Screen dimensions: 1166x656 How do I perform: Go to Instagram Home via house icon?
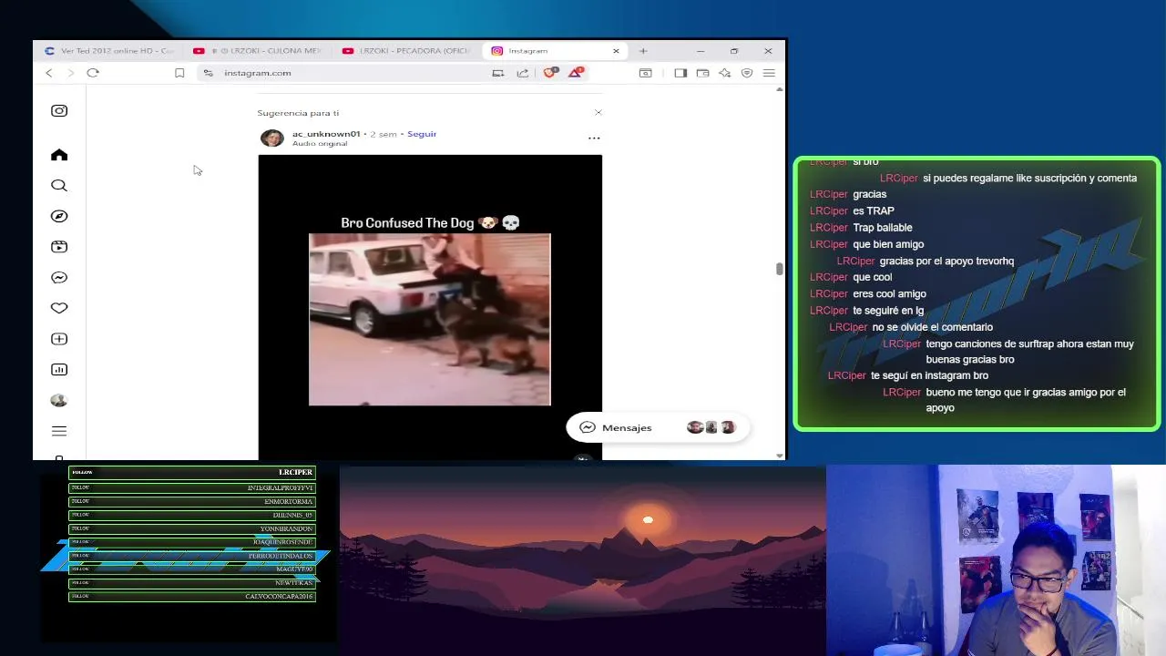[x=59, y=155]
